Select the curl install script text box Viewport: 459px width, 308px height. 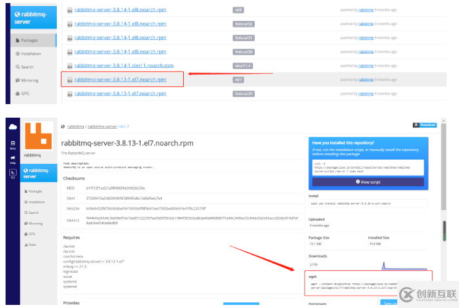click(x=368, y=168)
